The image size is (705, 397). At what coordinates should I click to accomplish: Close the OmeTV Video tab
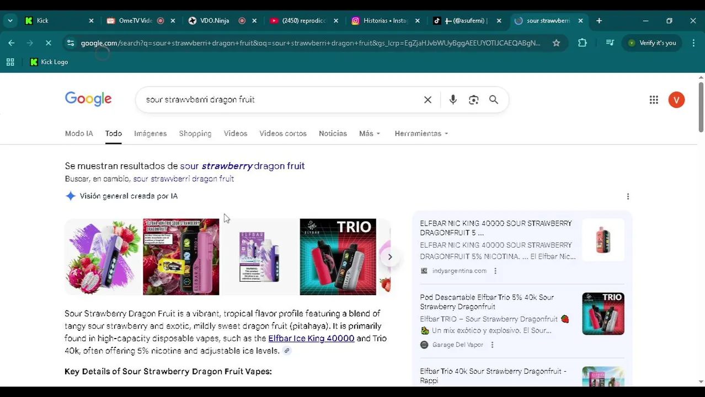(173, 21)
